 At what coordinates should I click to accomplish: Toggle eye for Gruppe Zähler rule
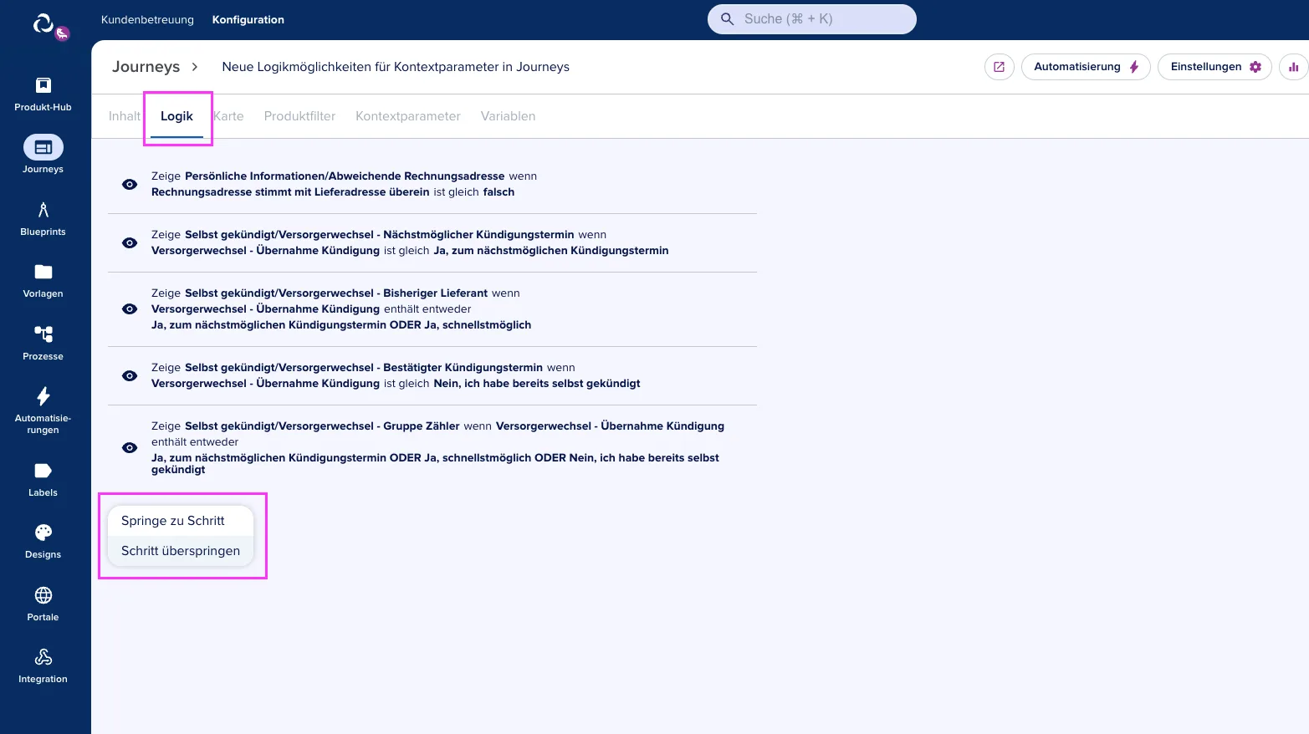(x=130, y=447)
